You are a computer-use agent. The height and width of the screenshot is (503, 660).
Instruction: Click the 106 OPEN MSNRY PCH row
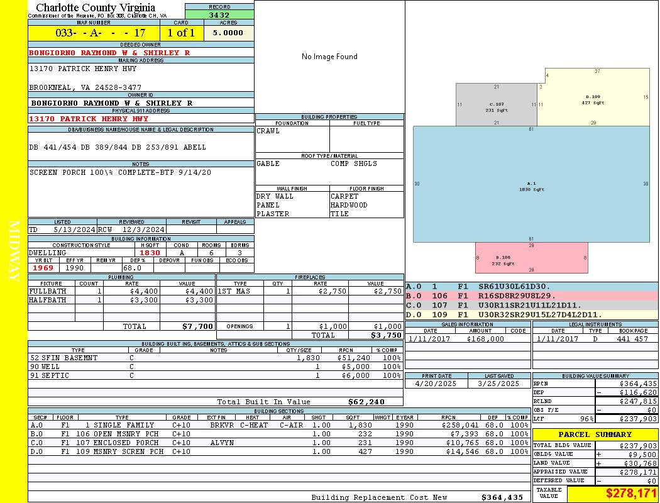(280, 434)
